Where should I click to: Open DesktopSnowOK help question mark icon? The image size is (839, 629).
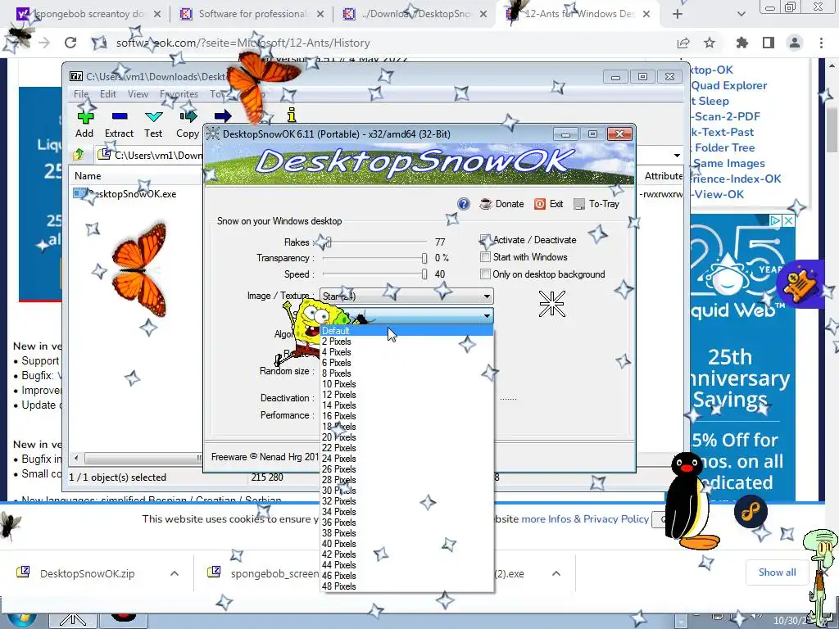click(x=464, y=204)
